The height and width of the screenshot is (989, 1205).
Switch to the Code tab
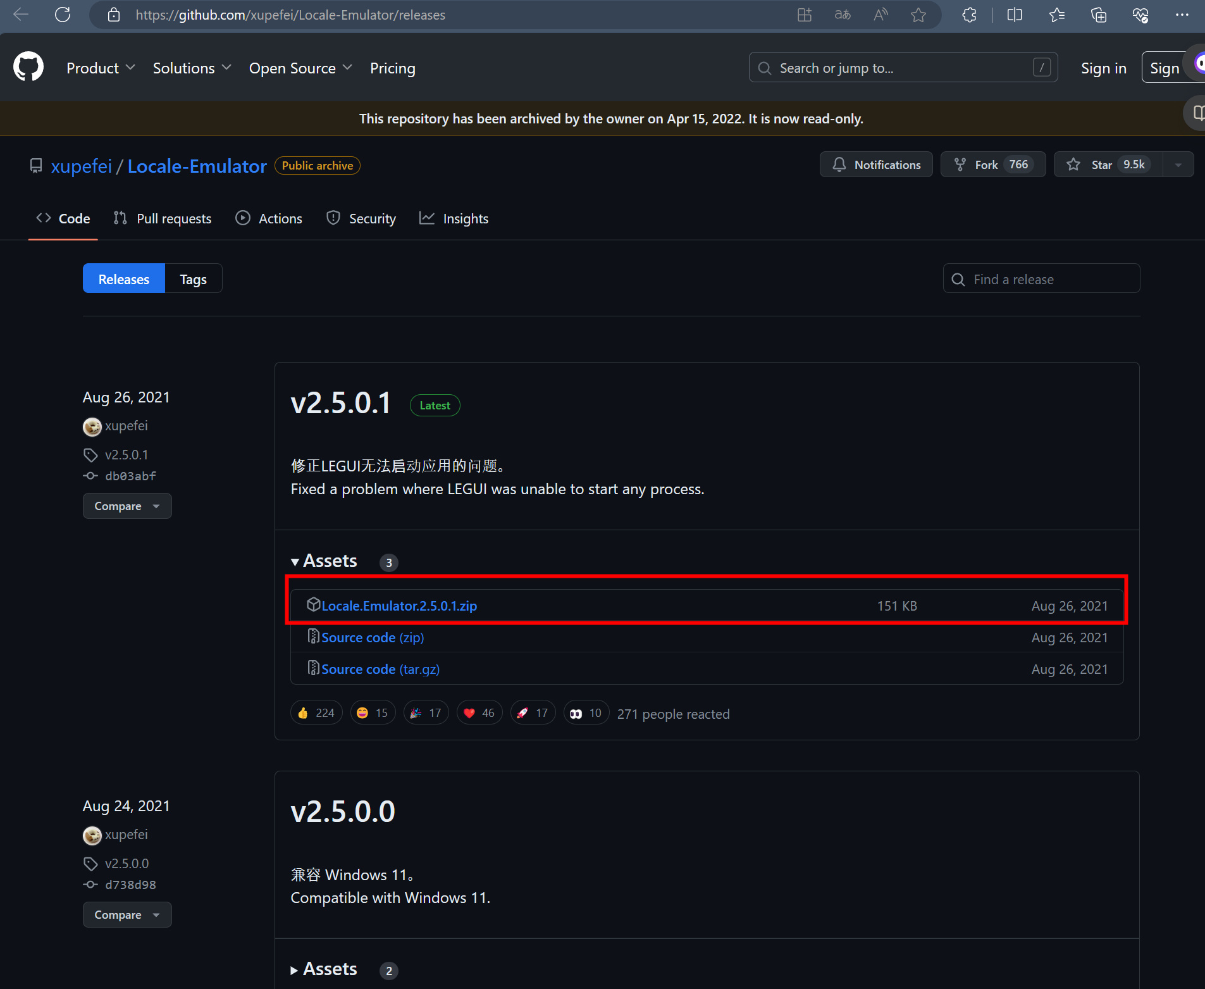coord(63,218)
